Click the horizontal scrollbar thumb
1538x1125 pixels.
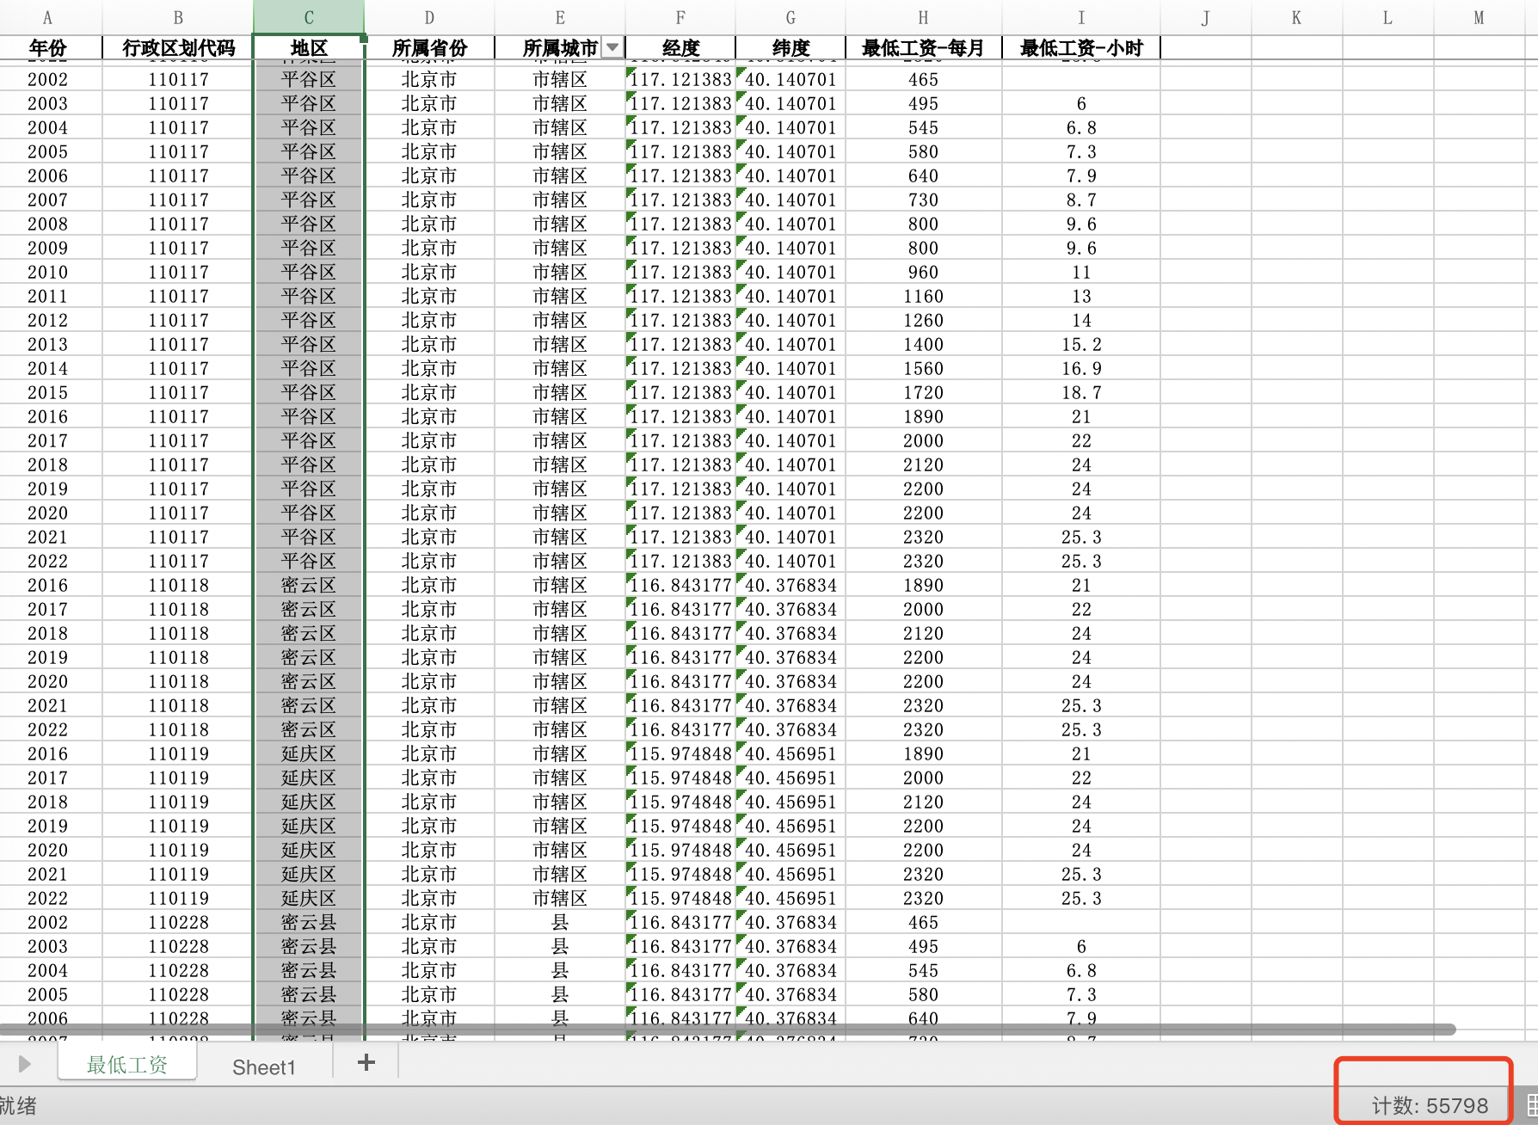click(x=728, y=1030)
